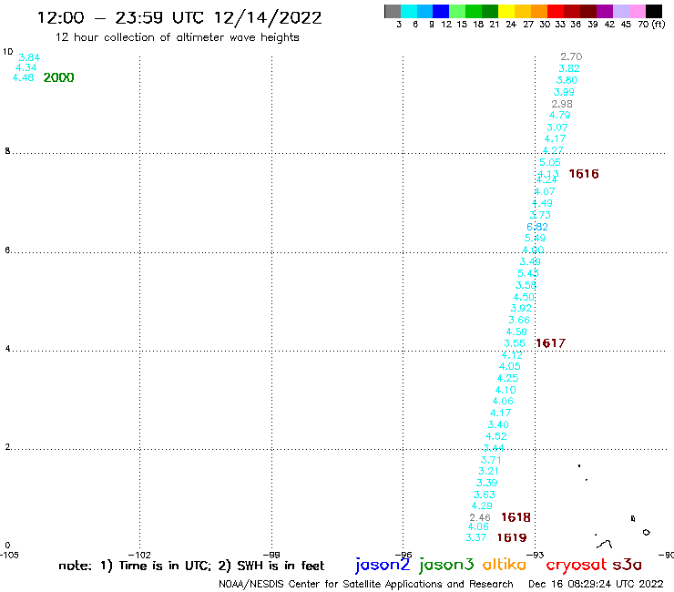Image resolution: width=674 pixels, height=592 pixels.
Task: Click the NOAA/NESDIS Center credit line
Action: (366, 584)
